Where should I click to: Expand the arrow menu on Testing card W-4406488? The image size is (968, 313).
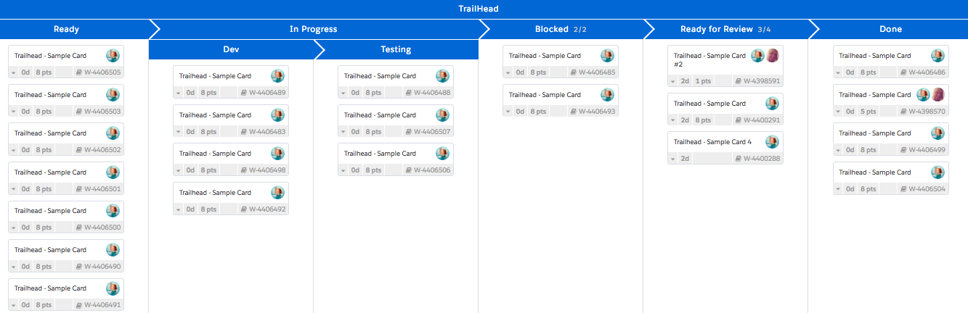pos(343,93)
